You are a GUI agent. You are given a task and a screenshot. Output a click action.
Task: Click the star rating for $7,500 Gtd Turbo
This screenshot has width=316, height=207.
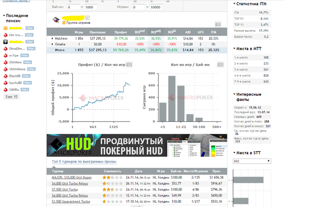pyautogui.click(x=112, y=189)
